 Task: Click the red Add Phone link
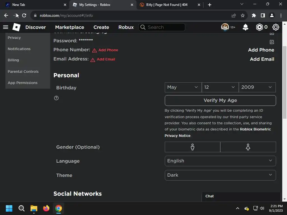pos(108,50)
